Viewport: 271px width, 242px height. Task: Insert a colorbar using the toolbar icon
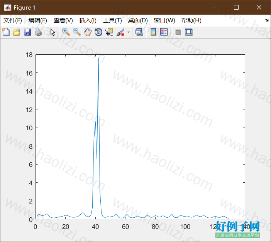(153, 32)
